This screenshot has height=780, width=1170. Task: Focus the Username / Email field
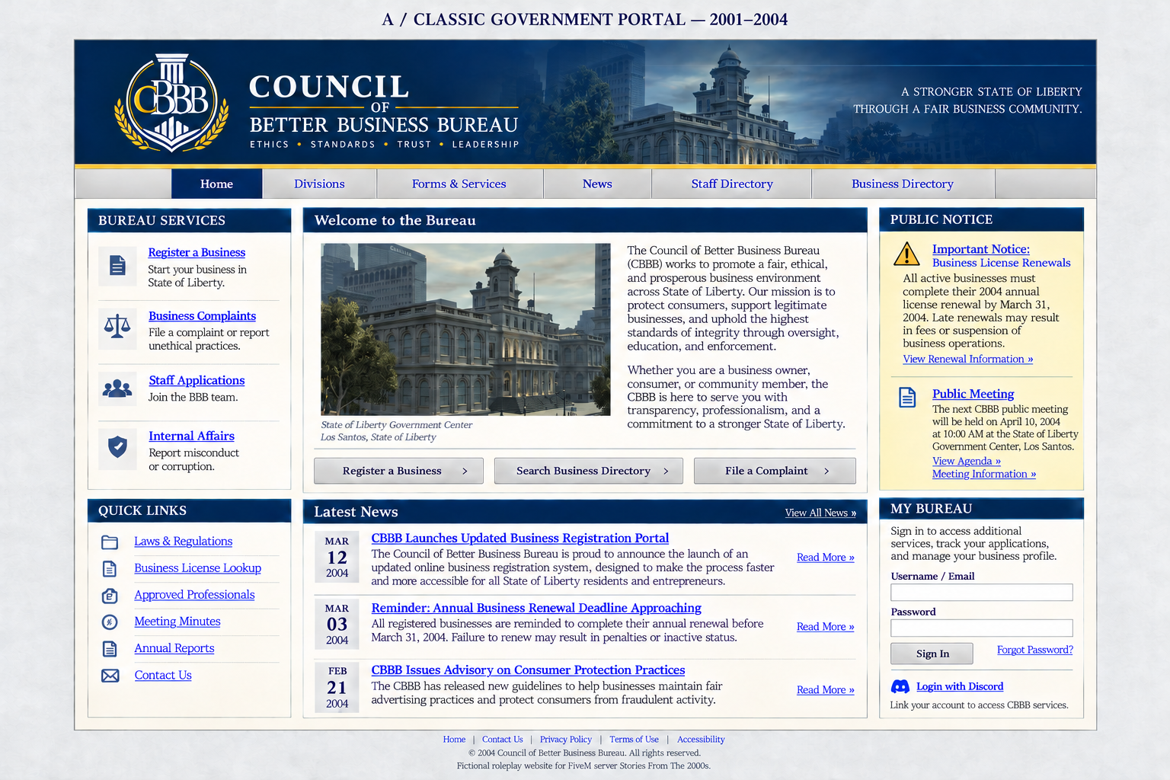click(x=982, y=593)
